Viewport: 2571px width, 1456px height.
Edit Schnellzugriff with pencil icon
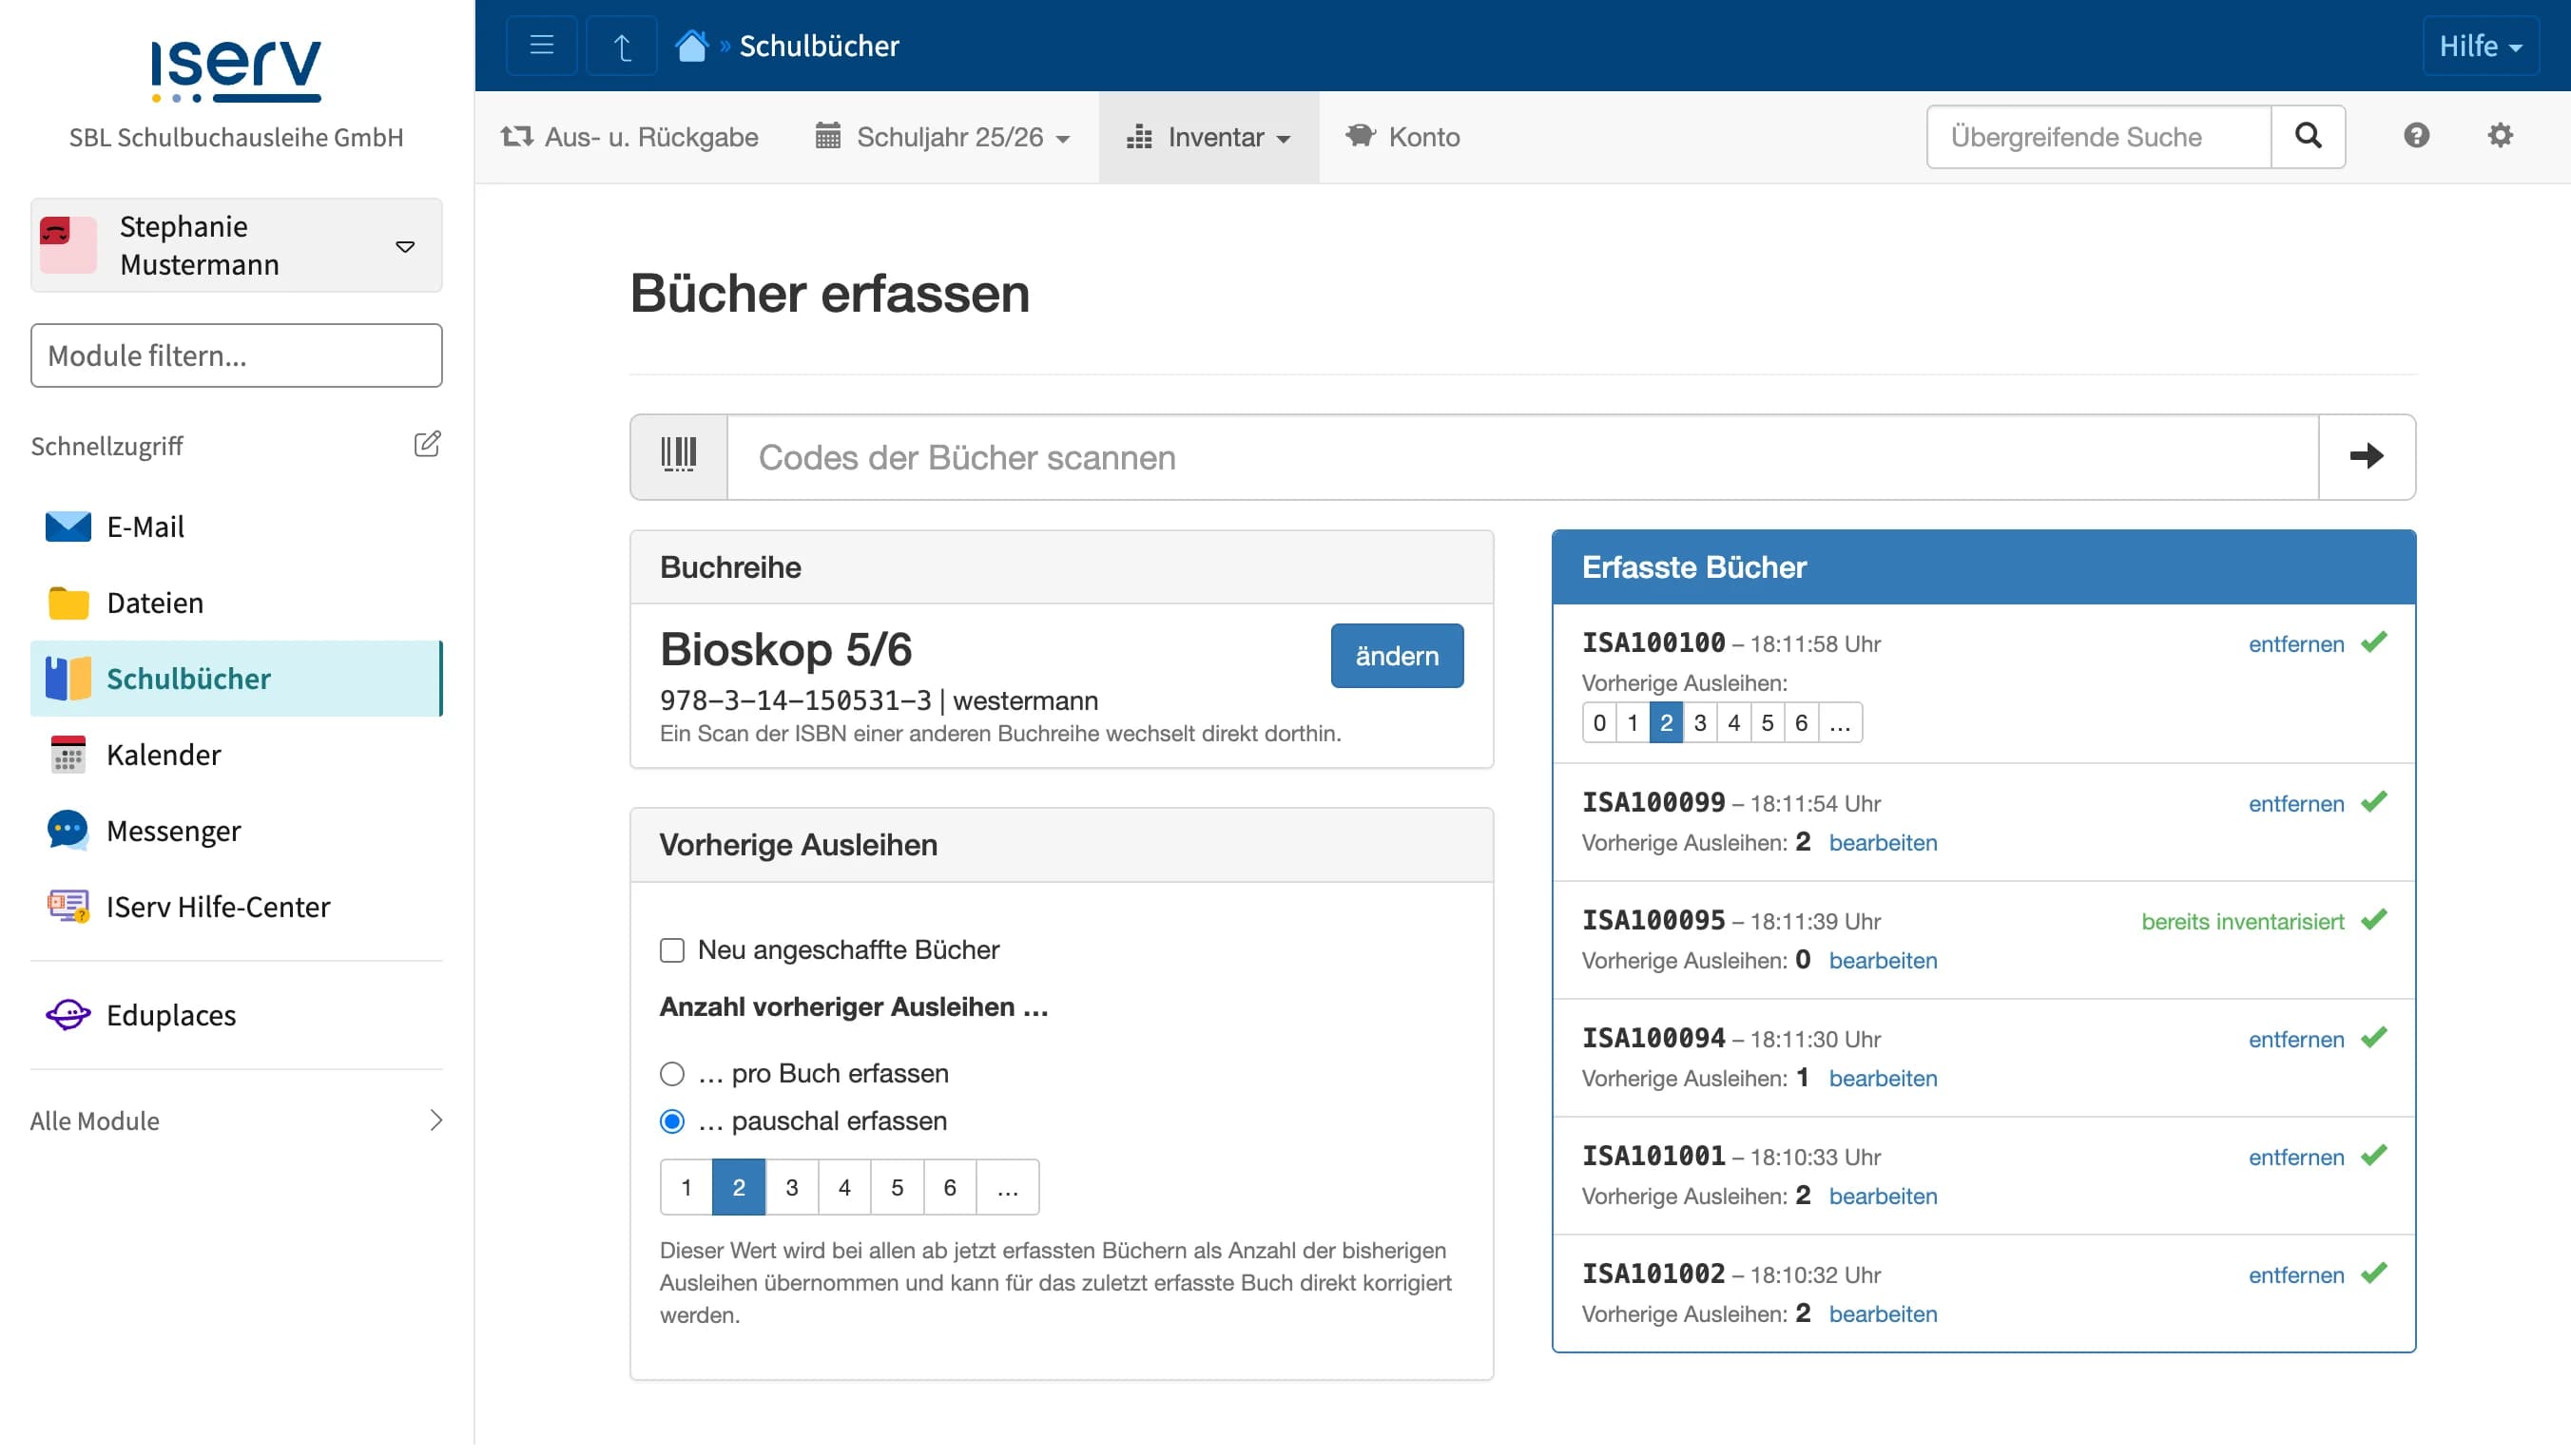pyautogui.click(x=427, y=444)
